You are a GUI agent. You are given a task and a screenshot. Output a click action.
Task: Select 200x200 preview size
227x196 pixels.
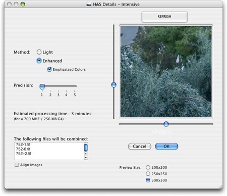pyautogui.click(x=148, y=167)
